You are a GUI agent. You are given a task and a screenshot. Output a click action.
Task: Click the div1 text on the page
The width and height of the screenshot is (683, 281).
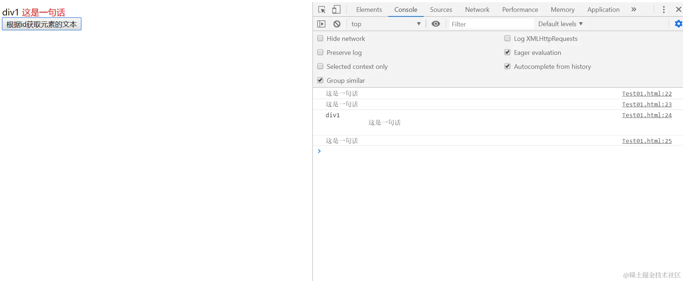(10, 13)
